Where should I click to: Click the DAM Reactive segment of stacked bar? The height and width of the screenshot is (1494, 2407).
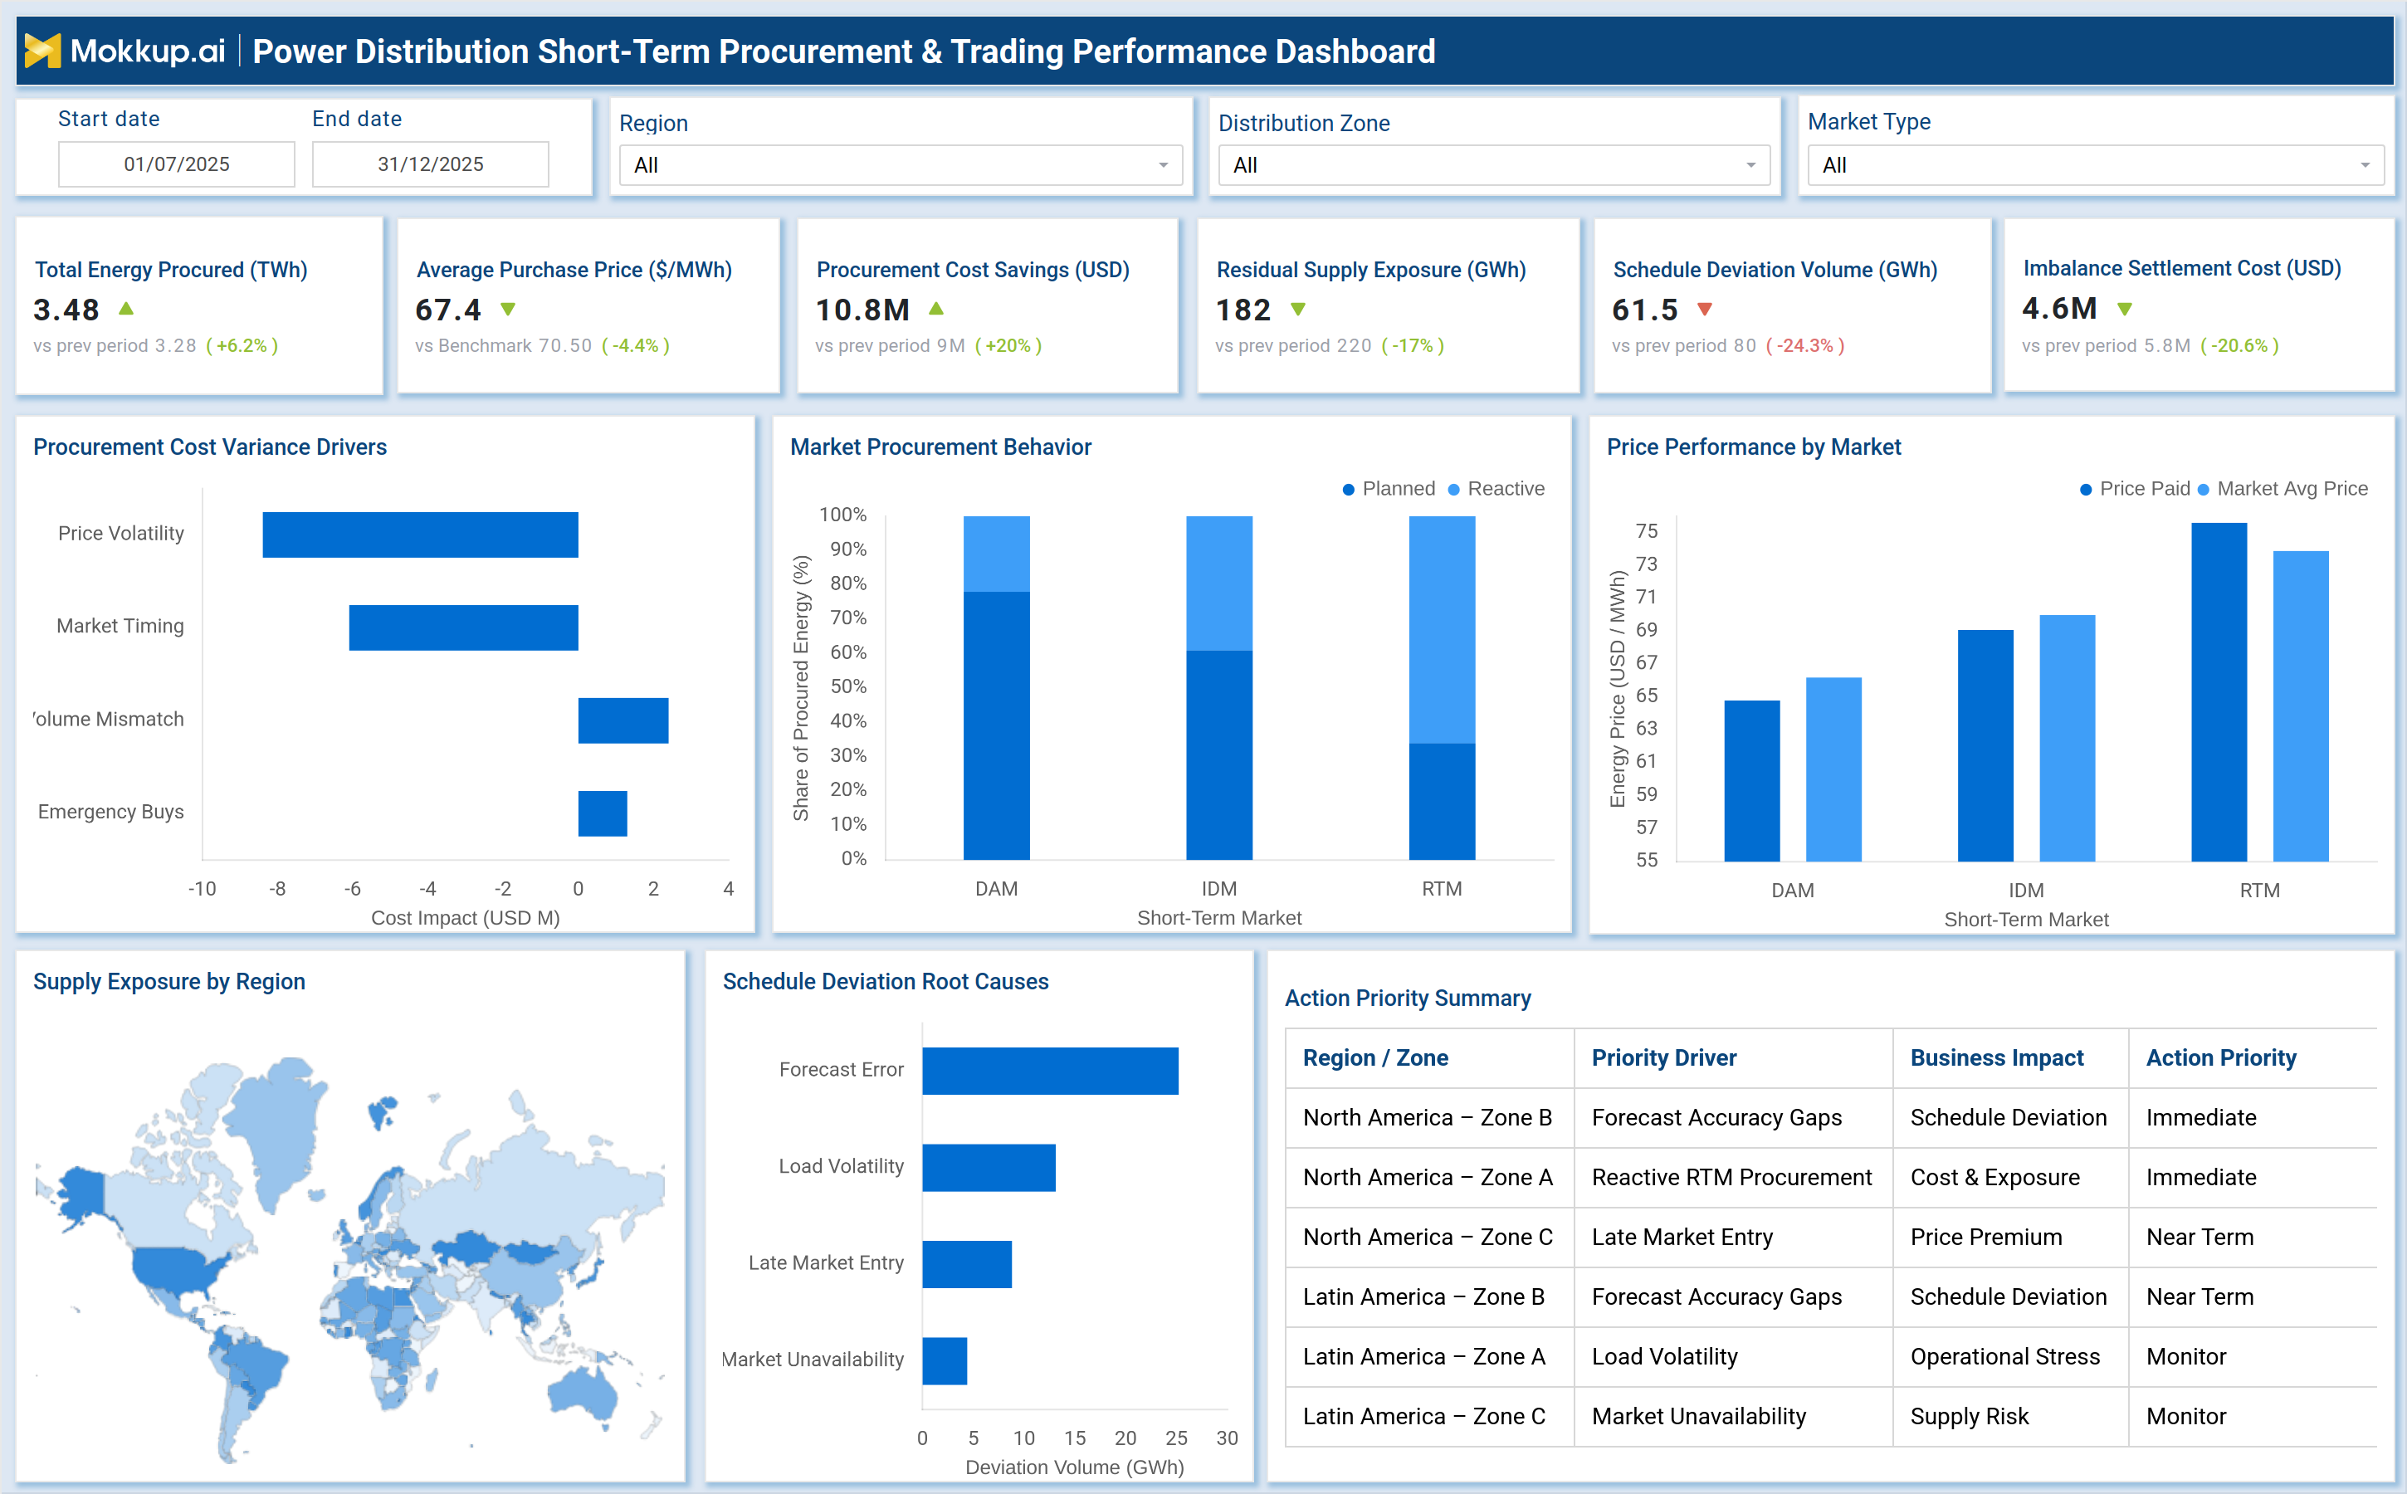click(996, 554)
